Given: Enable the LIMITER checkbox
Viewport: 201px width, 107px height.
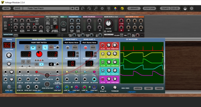Looking at the screenshot, I should point(105,31).
